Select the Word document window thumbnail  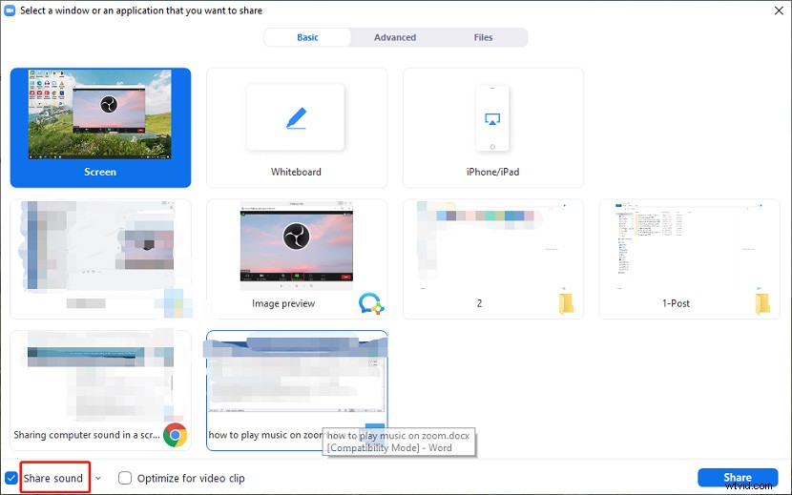(297, 390)
